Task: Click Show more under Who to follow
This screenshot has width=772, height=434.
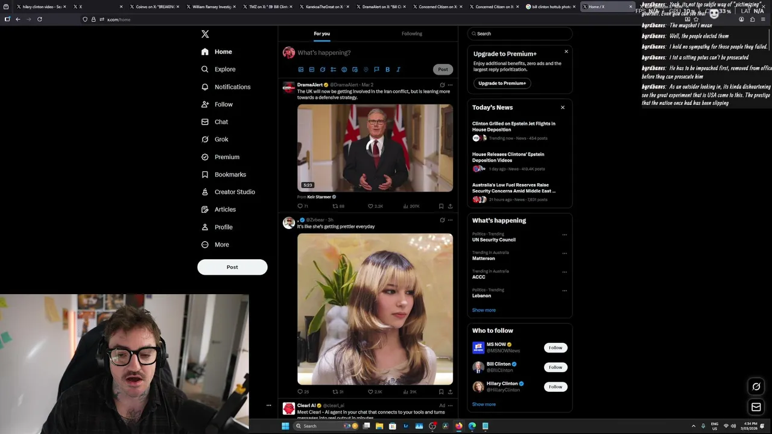Action: pos(484,404)
